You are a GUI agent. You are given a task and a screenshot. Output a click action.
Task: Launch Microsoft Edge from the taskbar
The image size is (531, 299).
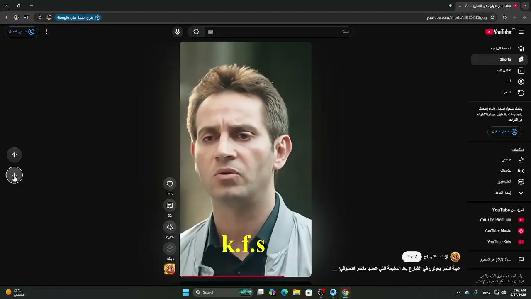[x=285, y=292]
